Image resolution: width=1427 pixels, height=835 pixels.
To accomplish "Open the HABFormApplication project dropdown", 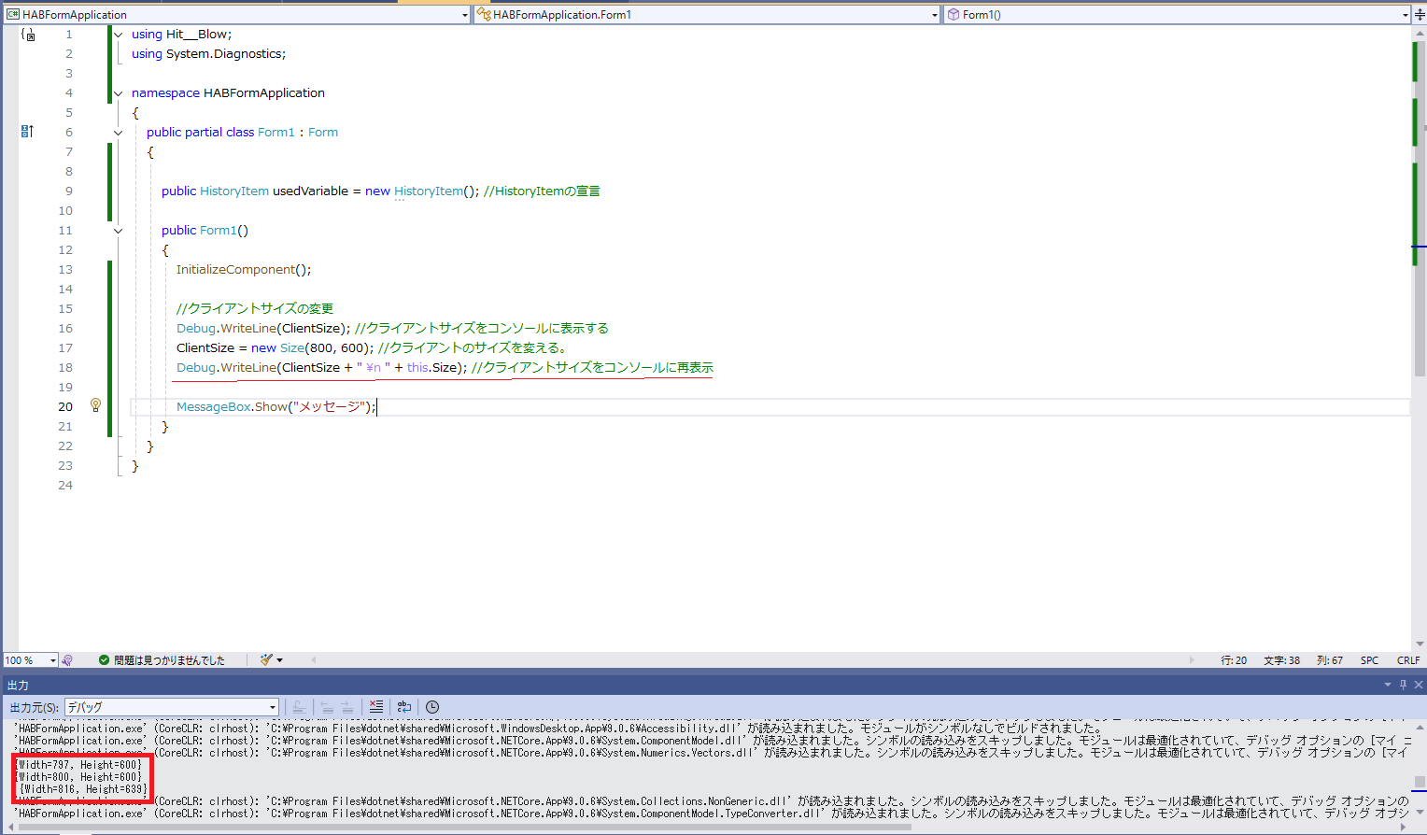I will pyautogui.click(x=464, y=15).
